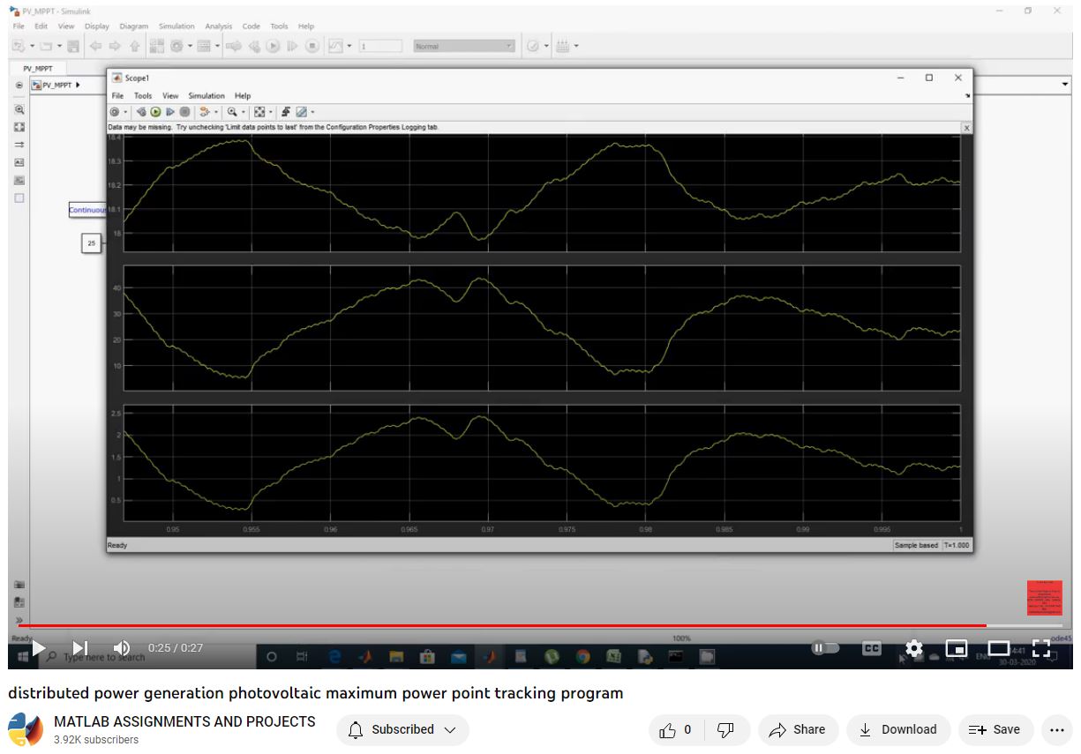Screen dimensions: 1081x754
Task: Toggle the autoplay switch
Action: tap(825, 648)
